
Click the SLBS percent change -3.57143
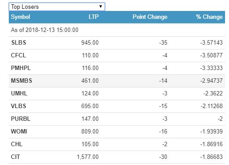click(211, 43)
